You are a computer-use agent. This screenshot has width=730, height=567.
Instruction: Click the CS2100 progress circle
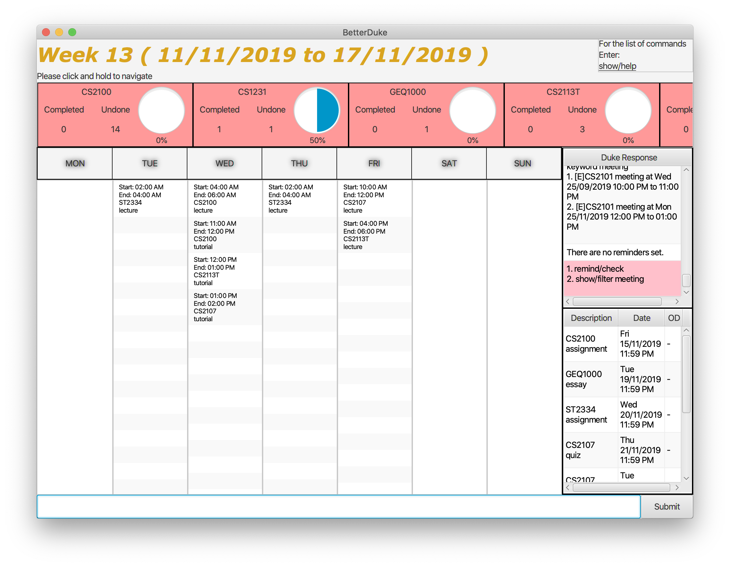tap(161, 110)
